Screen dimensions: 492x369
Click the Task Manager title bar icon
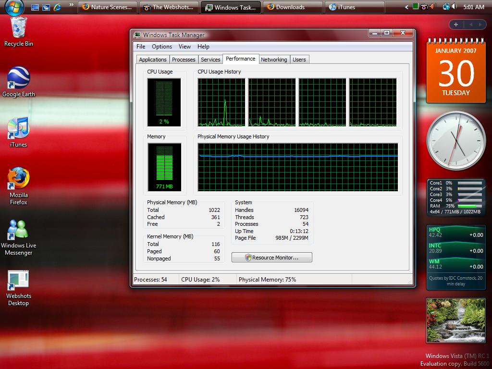(x=137, y=35)
